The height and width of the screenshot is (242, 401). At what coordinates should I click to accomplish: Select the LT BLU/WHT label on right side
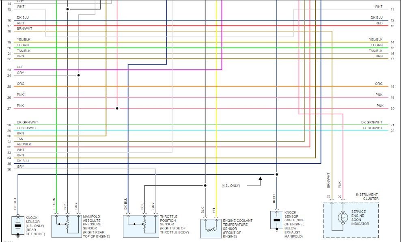pos(373,127)
